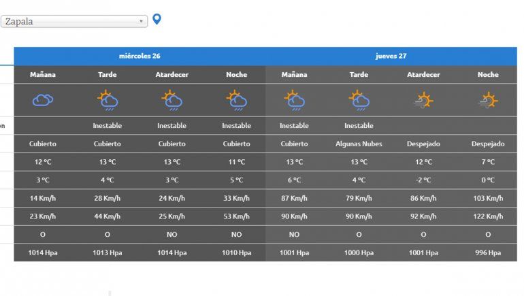Image resolution: width=524 pixels, height=296 pixels.
Task: Click Wednesday Atardecer weather icon
Action: click(171, 101)
